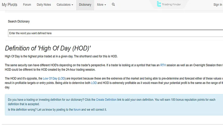
Task: Click the 'Search Dictionary' label
Action: coord(19,21)
